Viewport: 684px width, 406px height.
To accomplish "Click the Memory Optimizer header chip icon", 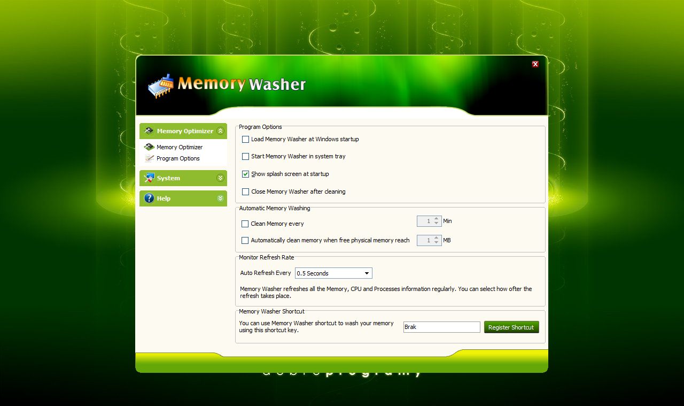I will tap(149, 131).
